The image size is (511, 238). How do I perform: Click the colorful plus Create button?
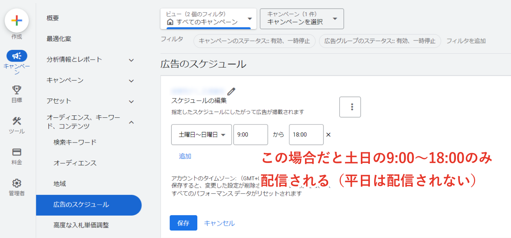point(17,20)
